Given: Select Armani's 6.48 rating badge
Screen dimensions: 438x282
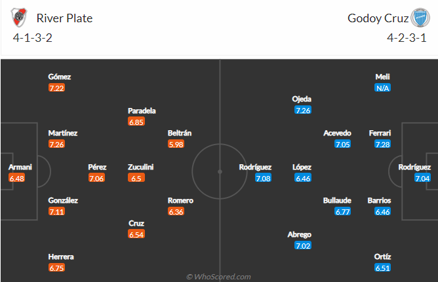Looking at the screenshot, I should pyautogui.click(x=17, y=178).
